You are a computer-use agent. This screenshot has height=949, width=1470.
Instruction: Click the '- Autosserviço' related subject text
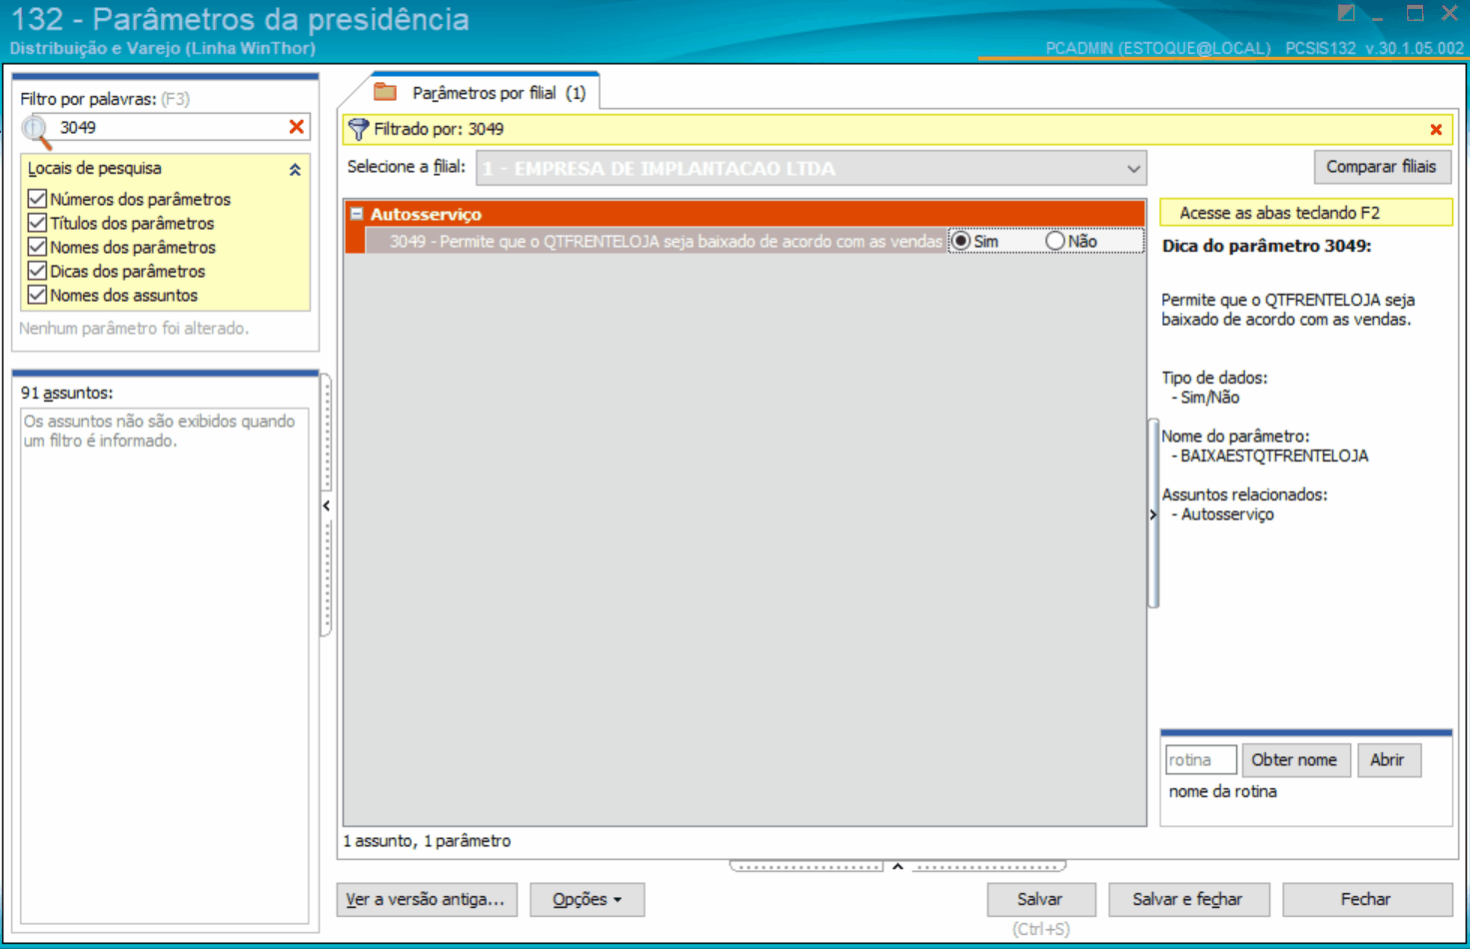[1223, 514]
